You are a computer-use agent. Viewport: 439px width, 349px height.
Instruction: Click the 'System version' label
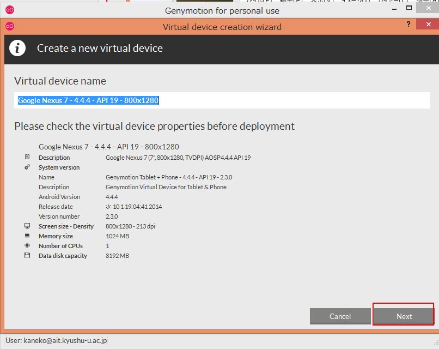point(59,167)
